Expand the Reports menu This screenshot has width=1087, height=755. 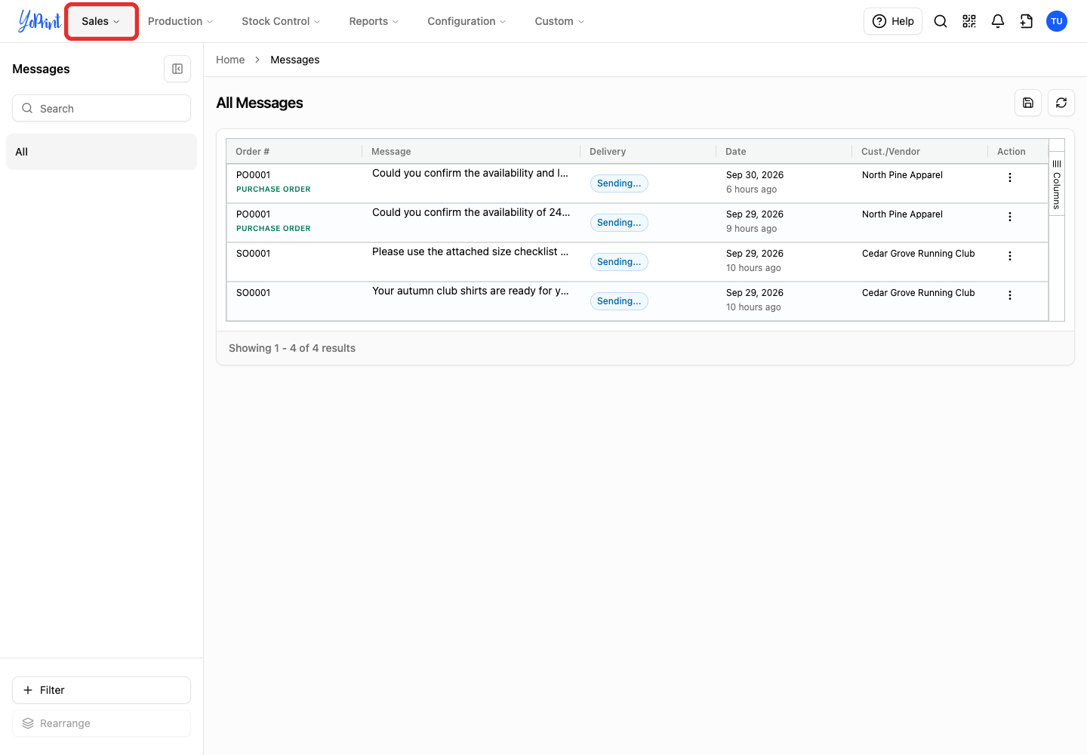pos(374,21)
